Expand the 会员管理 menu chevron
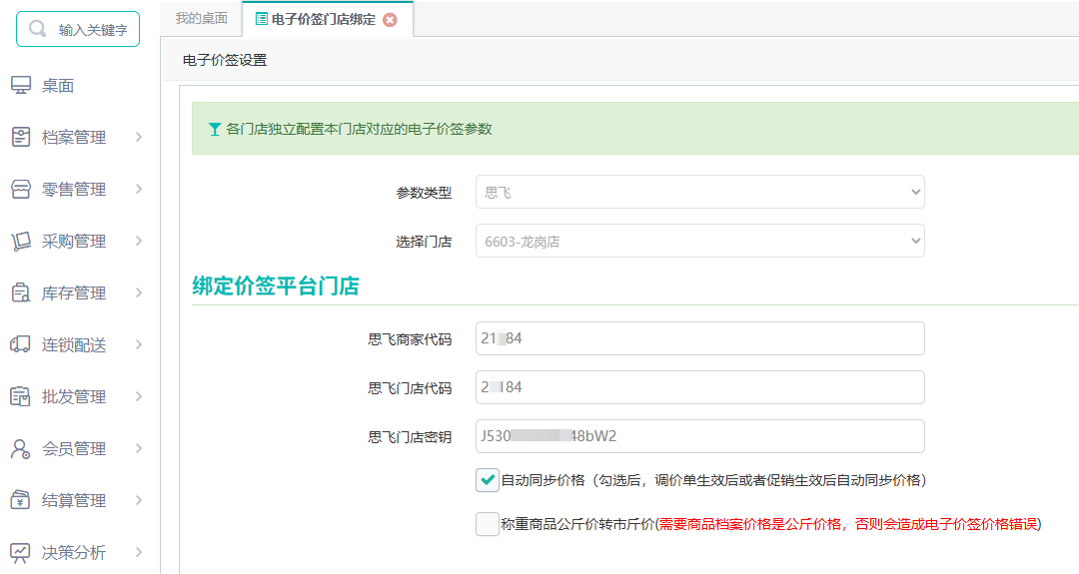1079x574 pixels. click(138, 448)
